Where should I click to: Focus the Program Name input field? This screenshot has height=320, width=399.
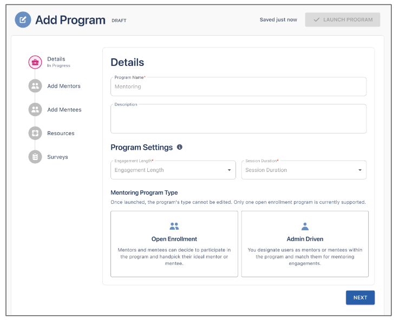[x=238, y=86]
